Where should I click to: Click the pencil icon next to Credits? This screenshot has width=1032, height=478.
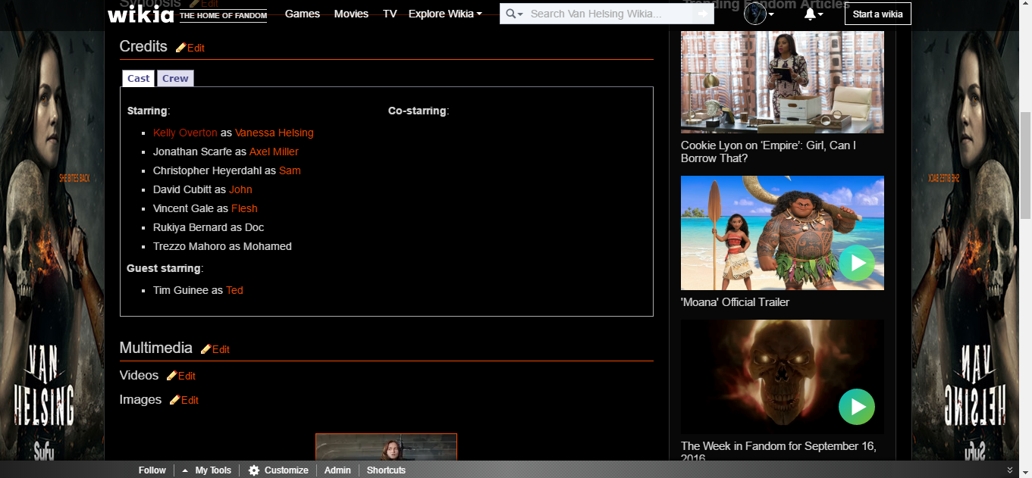180,48
